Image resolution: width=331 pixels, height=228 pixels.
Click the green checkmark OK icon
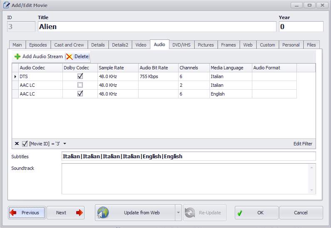[240, 213]
